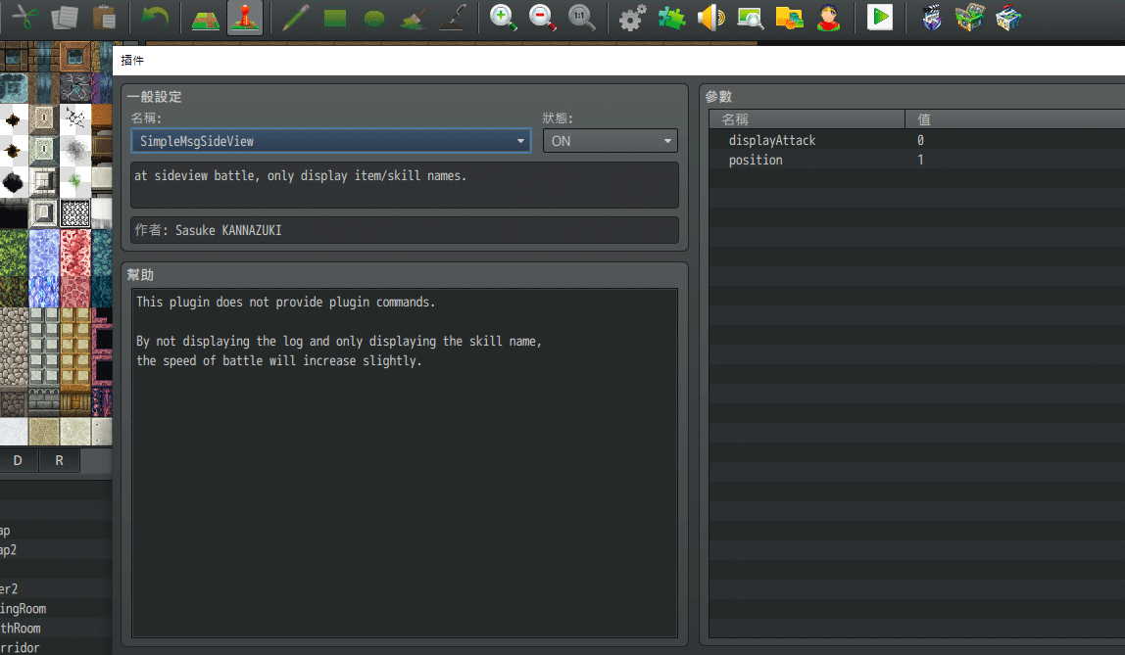Image resolution: width=1125 pixels, height=655 pixels.
Task: Select the Ellipse drawing tool
Action: click(374, 18)
